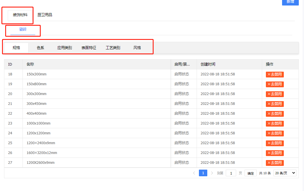Click the 确定 pagination confirm button
This screenshot has height=191, width=304.
[x=250, y=173]
